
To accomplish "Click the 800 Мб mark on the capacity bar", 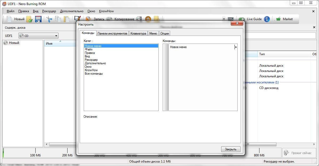I will pos(259,155).
